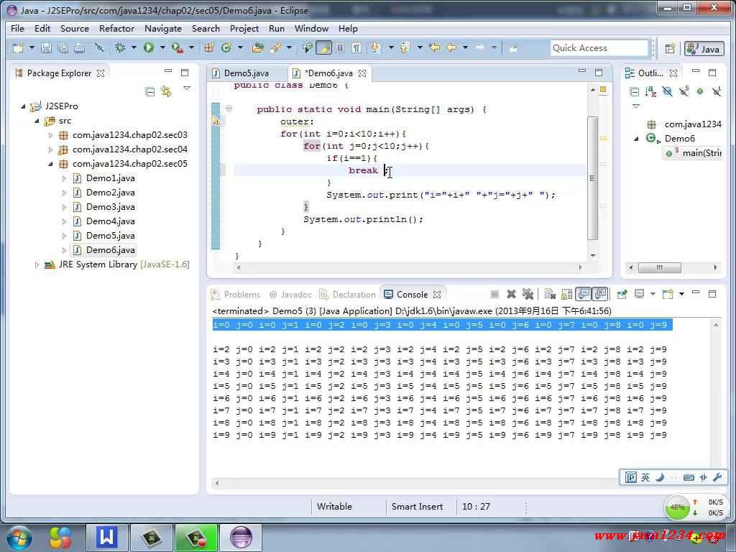The image size is (736, 552).
Task: Switch to Eclipse from taskbar icon
Action: [241, 538]
